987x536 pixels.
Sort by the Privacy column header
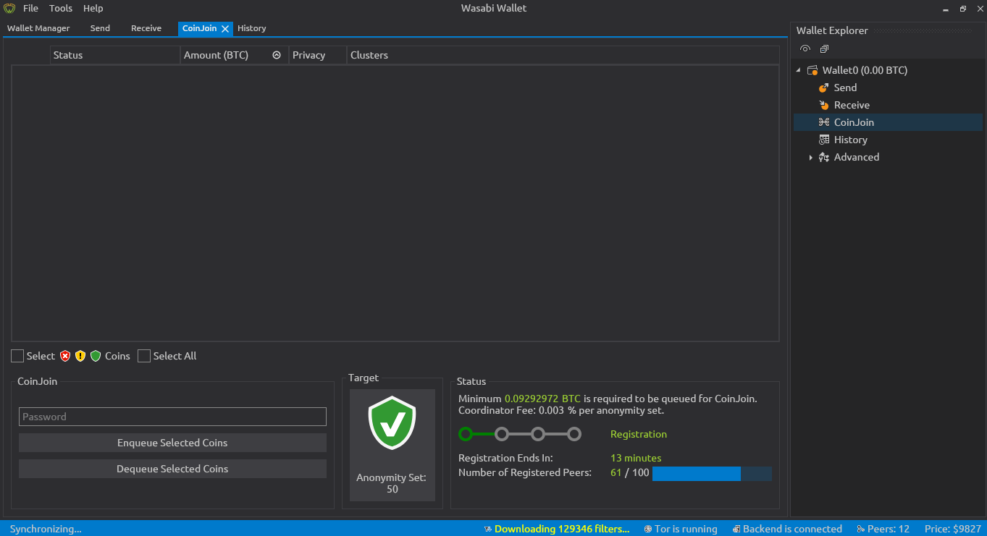click(318, 55)
